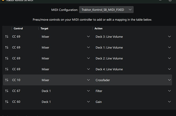Click the fader icon in Deck 3: Line Volume row
The width and height of the screenshot is (176, 116).
7,37
